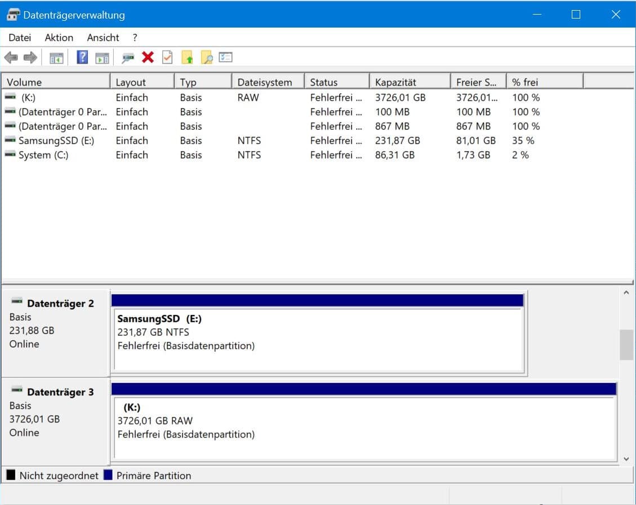This screenshot has width=636, height=505.
Task: Select the (K:) RAW partition block
Action: point(364,422)
